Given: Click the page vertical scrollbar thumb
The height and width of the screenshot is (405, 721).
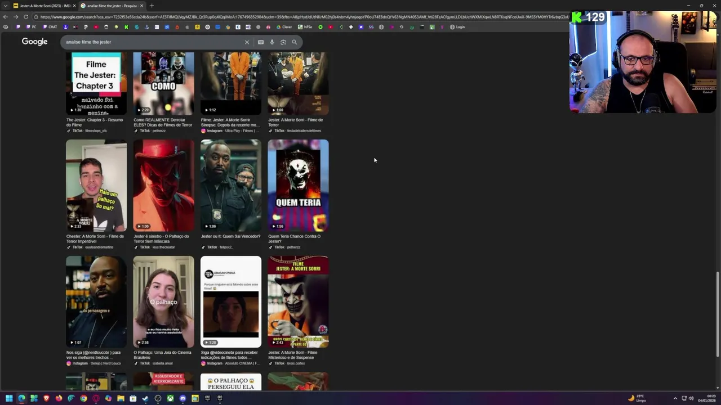Looking at the screenshot, I should pos(718,314).
